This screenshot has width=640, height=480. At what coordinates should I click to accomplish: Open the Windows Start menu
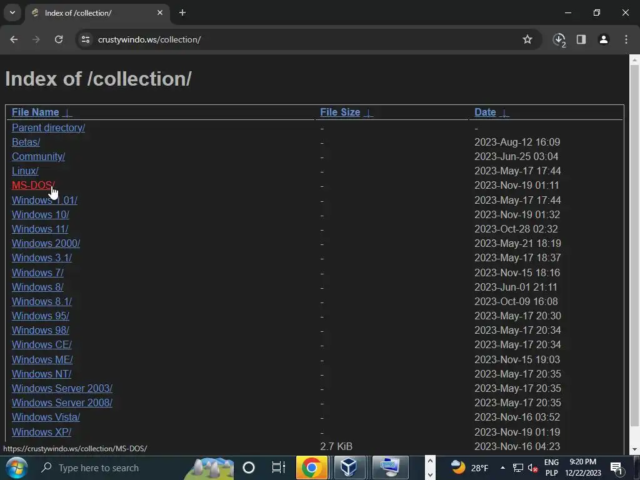[x=17, y=467]
